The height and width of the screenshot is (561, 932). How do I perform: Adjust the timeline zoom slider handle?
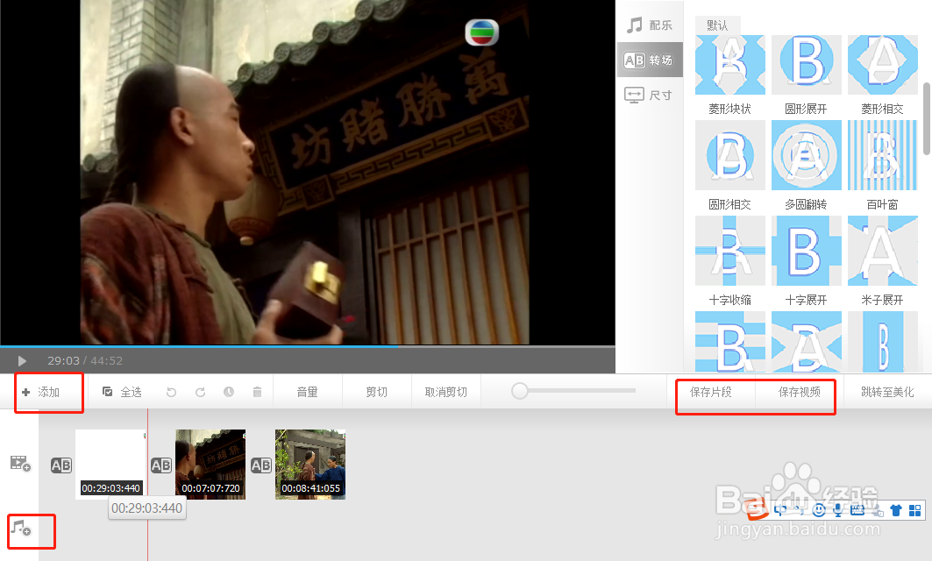520,390
